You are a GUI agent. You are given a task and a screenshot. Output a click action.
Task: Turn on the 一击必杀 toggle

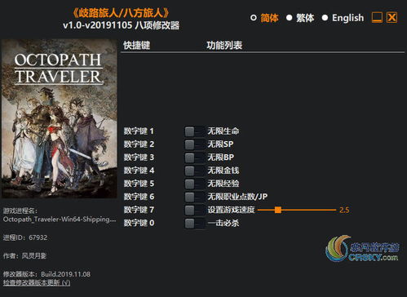194,224
